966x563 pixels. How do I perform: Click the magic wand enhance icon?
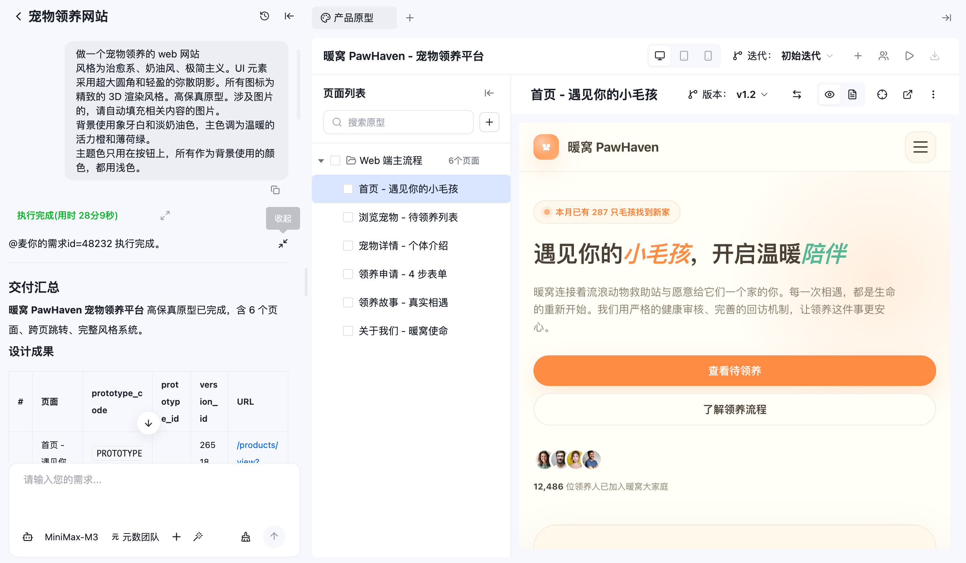(x=198, y=537)
